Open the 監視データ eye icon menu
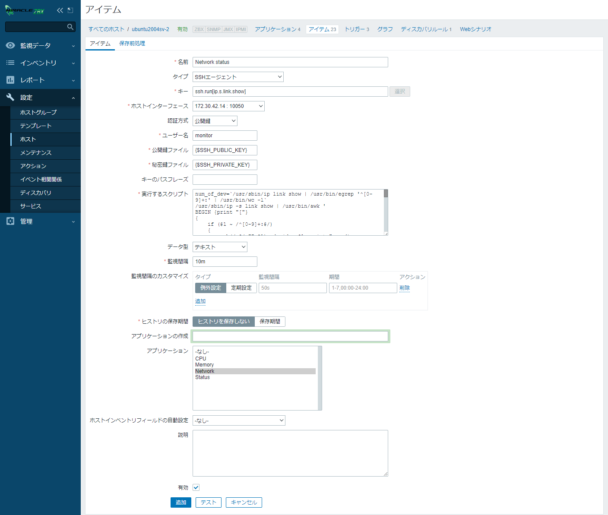The image size is (608, 515). [x=10, y=45]
